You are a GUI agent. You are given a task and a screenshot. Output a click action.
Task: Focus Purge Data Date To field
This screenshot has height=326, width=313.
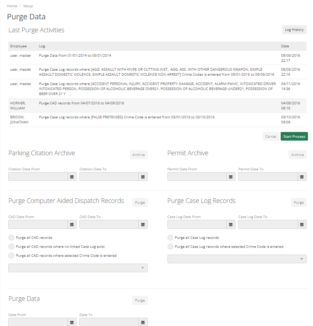(109, 322)
